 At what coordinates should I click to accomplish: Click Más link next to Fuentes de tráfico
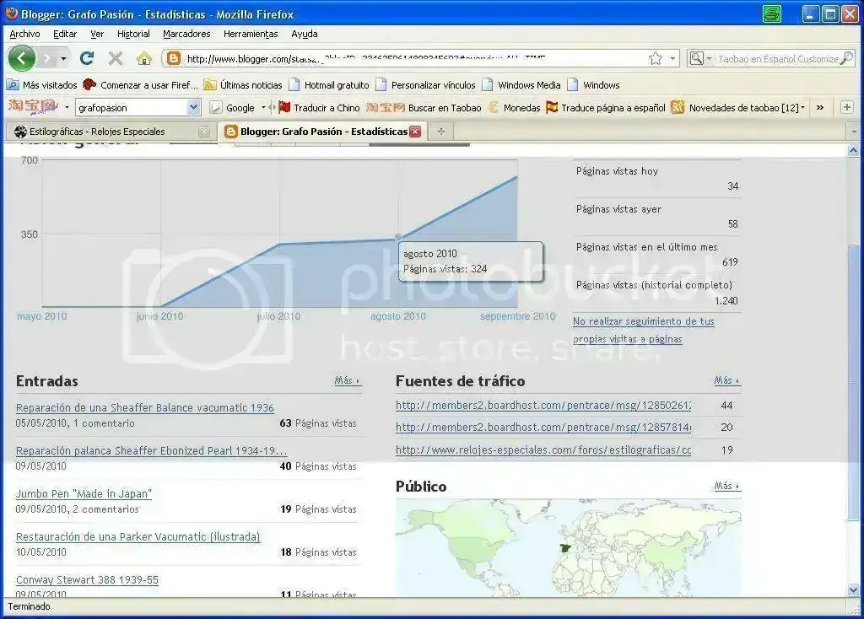click(x=726, y=380)
